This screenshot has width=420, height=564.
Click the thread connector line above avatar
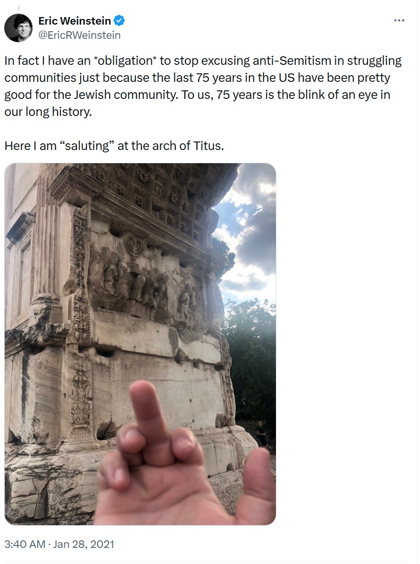[18, 8]
